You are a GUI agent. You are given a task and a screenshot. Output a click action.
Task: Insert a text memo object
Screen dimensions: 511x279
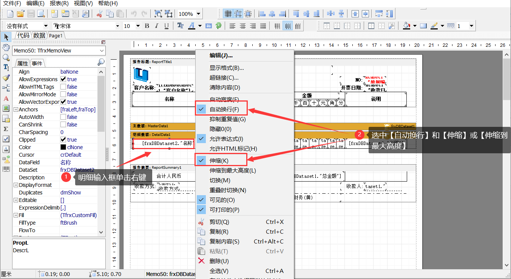(x=6, y=98)
